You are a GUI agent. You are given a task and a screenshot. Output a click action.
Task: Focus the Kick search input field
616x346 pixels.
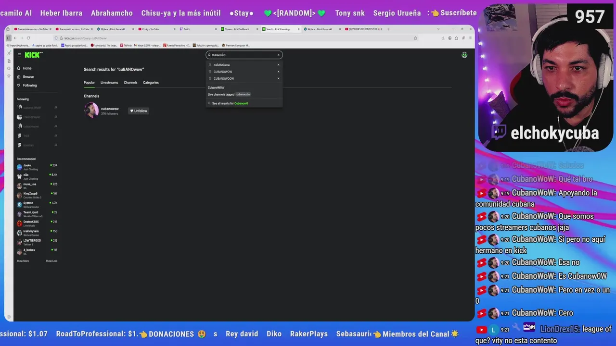[243, 55]
